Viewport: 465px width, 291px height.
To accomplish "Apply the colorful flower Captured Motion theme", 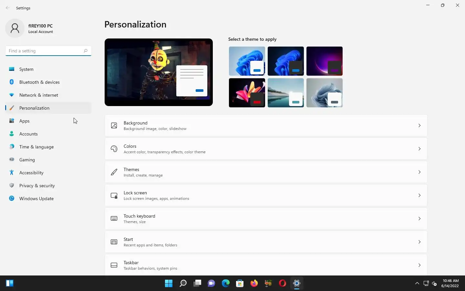I will click(x=247, y=93).
